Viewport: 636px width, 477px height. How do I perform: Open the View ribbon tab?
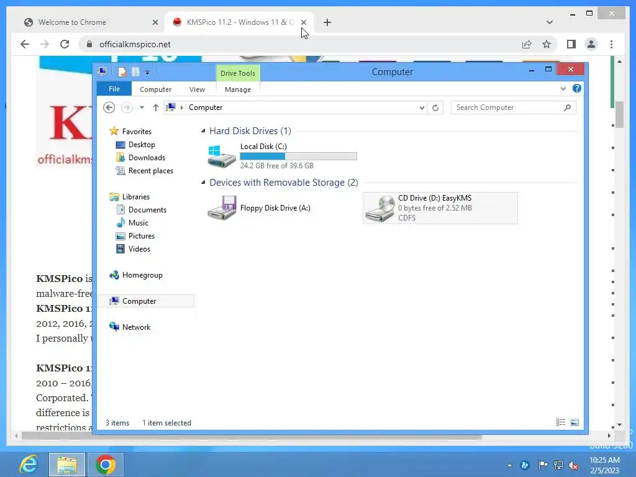coord(197,89)
